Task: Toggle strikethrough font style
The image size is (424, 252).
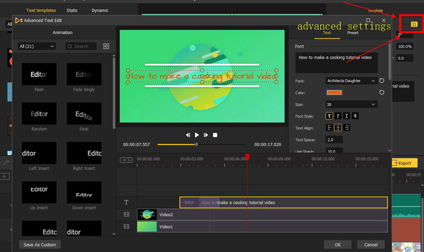Action: [355, 116]
